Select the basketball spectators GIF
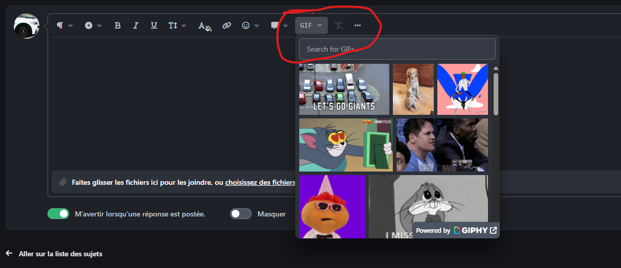This screenshot has width=621, height=268. [442, 145]
